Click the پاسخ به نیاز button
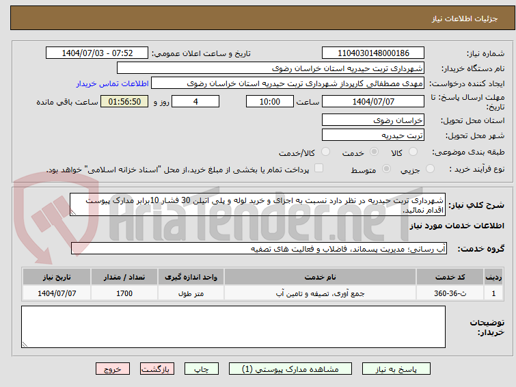The image size is (516, 387). point(396,369)
